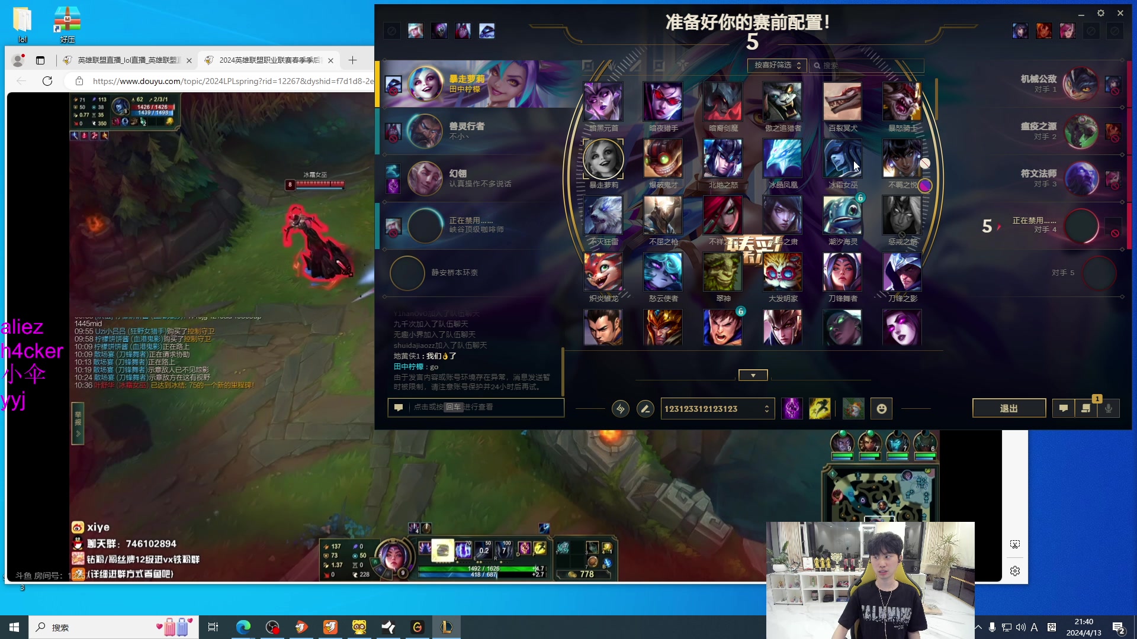Toggle the bottom lane role filter
Image resolution: width=1137 pixels, height=639 pixels.
click(x=659, y=65)
